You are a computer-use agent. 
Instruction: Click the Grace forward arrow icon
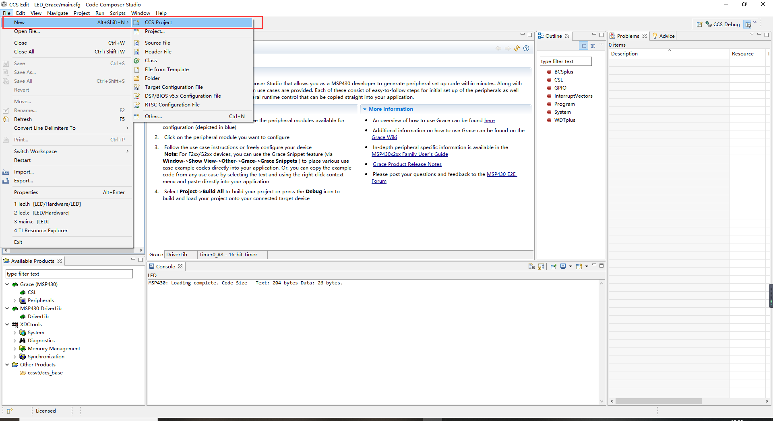(508, 48)
